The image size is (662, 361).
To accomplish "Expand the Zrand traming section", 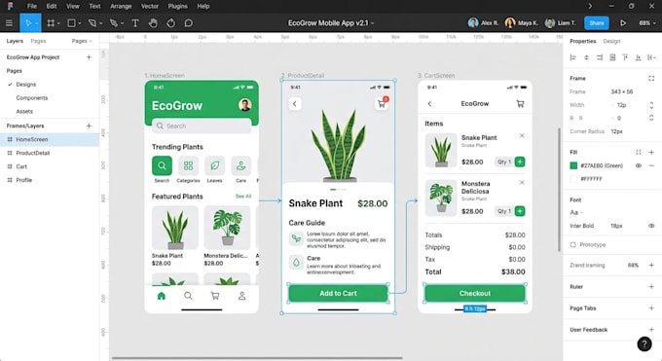I will [651, 266].
